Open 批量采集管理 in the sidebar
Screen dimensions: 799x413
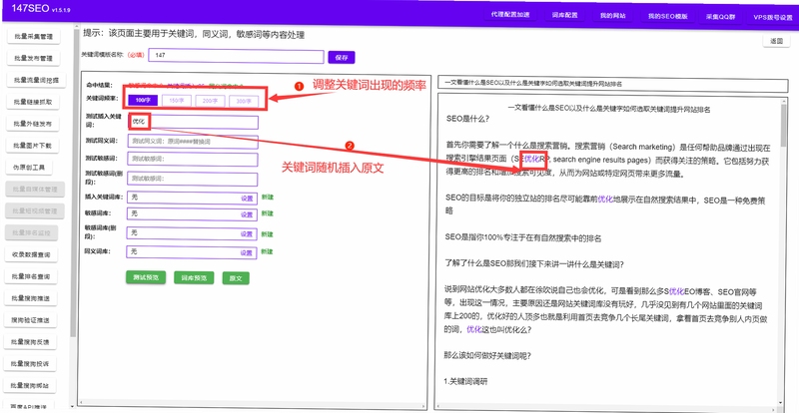tap(34, 37)
